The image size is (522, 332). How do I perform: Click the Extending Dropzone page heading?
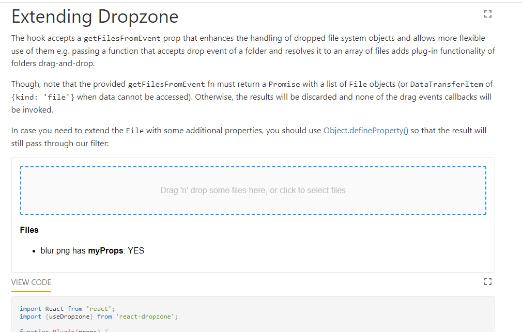point(95,16)
